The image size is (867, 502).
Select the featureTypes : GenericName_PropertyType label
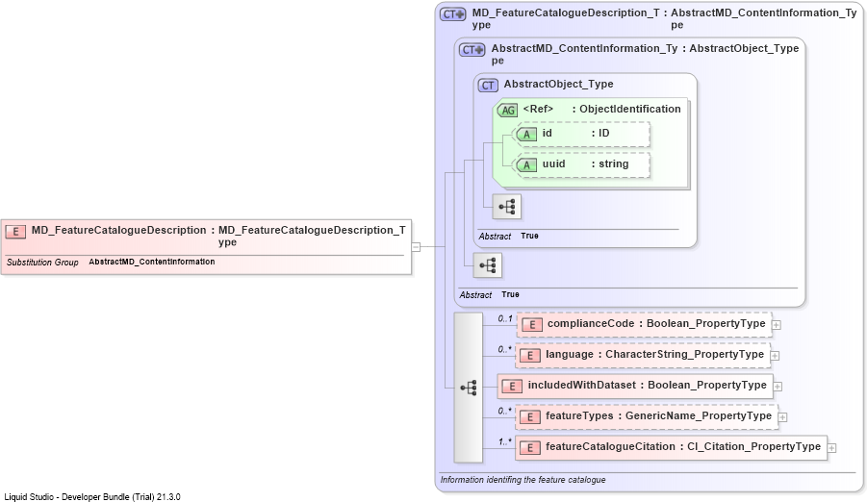[x=658, y=415]
